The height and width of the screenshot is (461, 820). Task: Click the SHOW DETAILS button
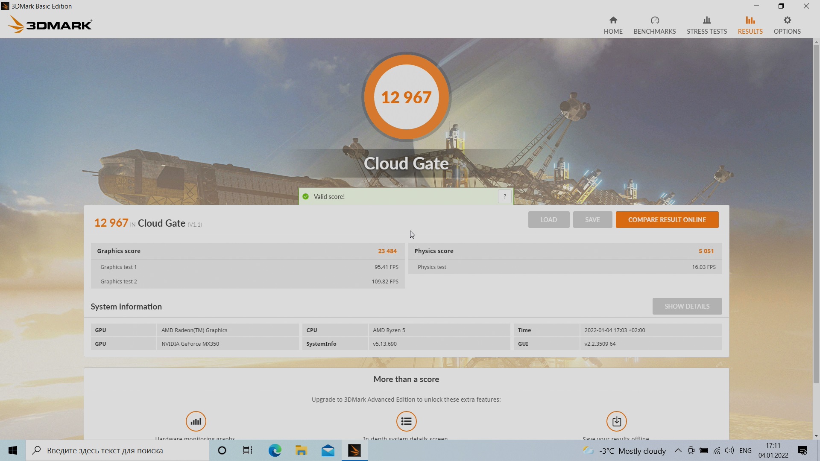click(687, 306)
